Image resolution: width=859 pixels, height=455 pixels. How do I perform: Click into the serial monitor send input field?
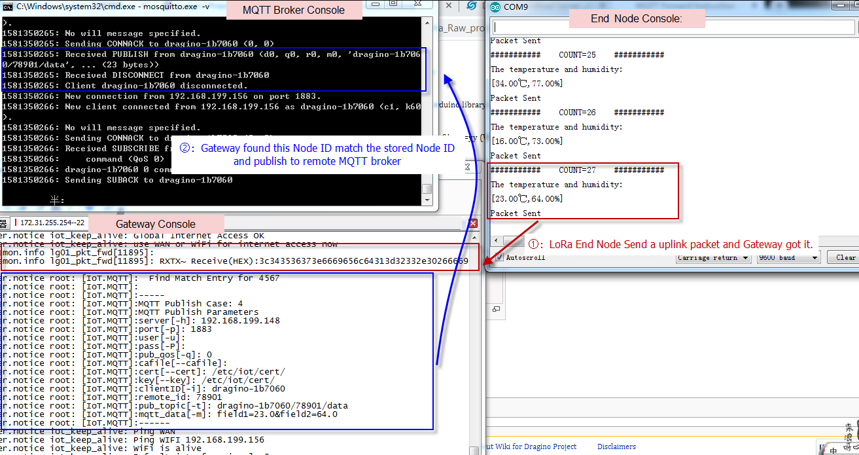pyautogui.click(x=673, y=27)
